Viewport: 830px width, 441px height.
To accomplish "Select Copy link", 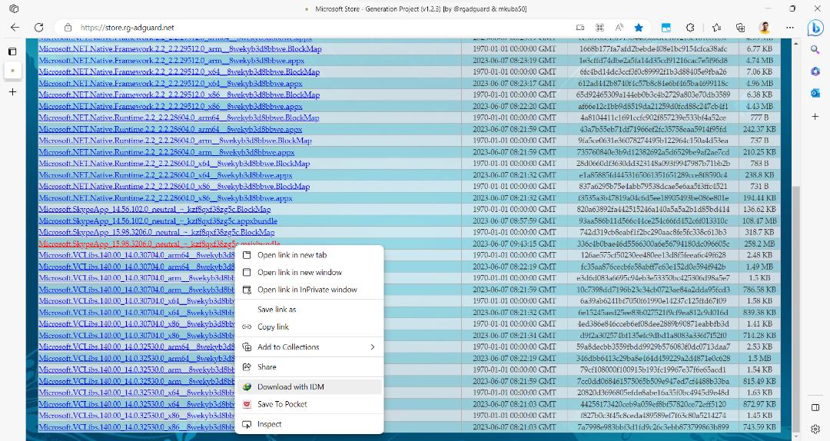I will [309, 327].
